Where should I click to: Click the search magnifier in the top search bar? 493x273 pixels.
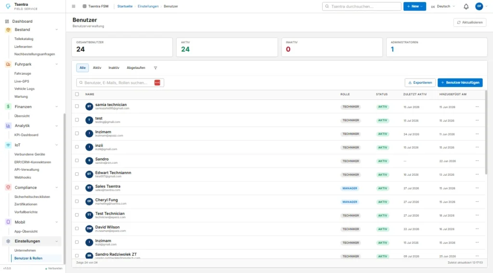(327, 6)
